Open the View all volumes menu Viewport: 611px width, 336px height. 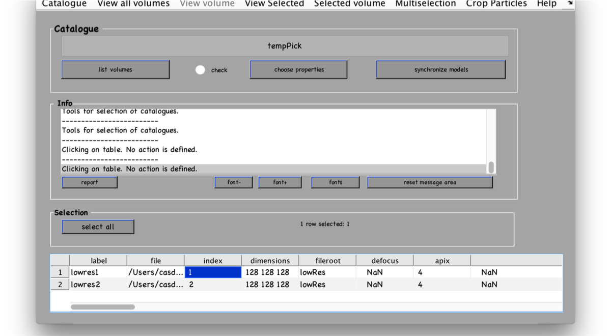click(x=133, y=4)
